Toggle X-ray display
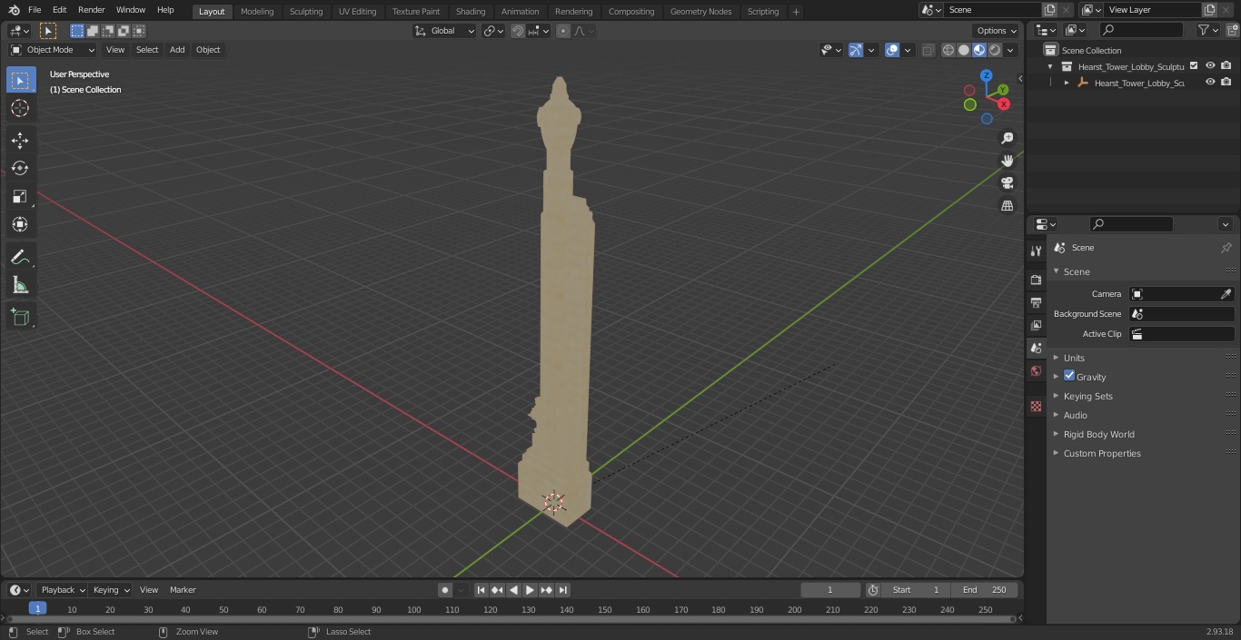1241x640 pixels. (928, 50)
